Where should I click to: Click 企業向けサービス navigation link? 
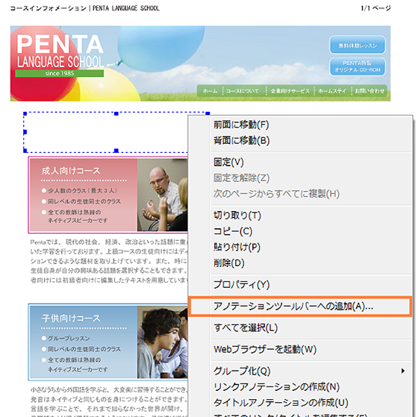[x=290, y=91]
